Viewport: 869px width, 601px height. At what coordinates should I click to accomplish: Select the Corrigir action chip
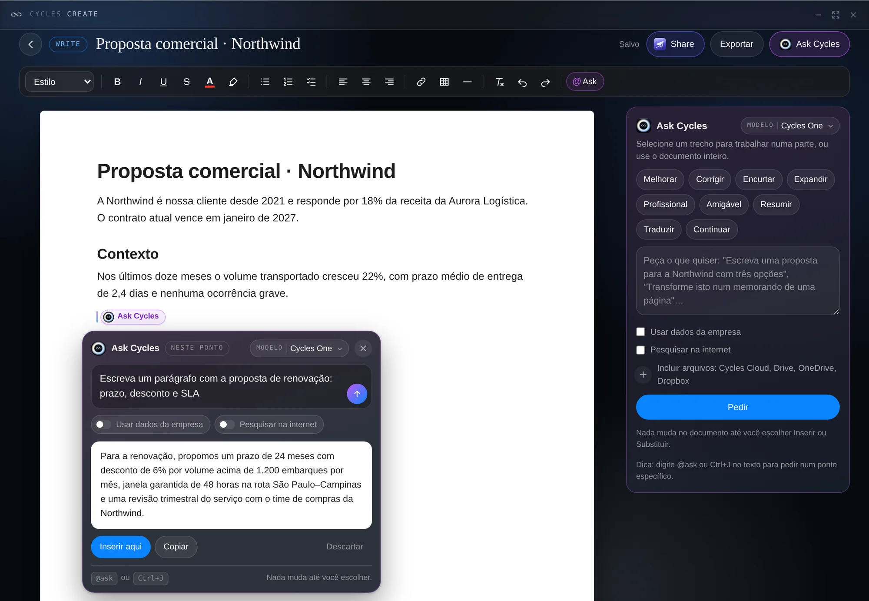pyautogui.click(x=710, y=179)
